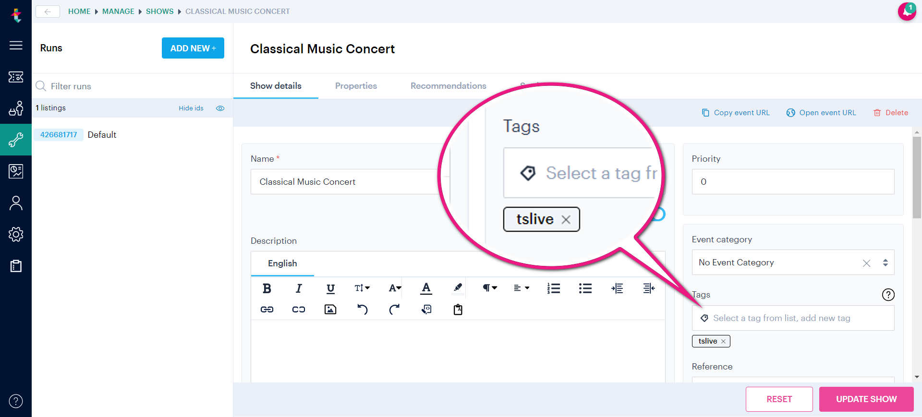
Task: Open the settings gear in the sidebar
Action: [x=16, y=235]
